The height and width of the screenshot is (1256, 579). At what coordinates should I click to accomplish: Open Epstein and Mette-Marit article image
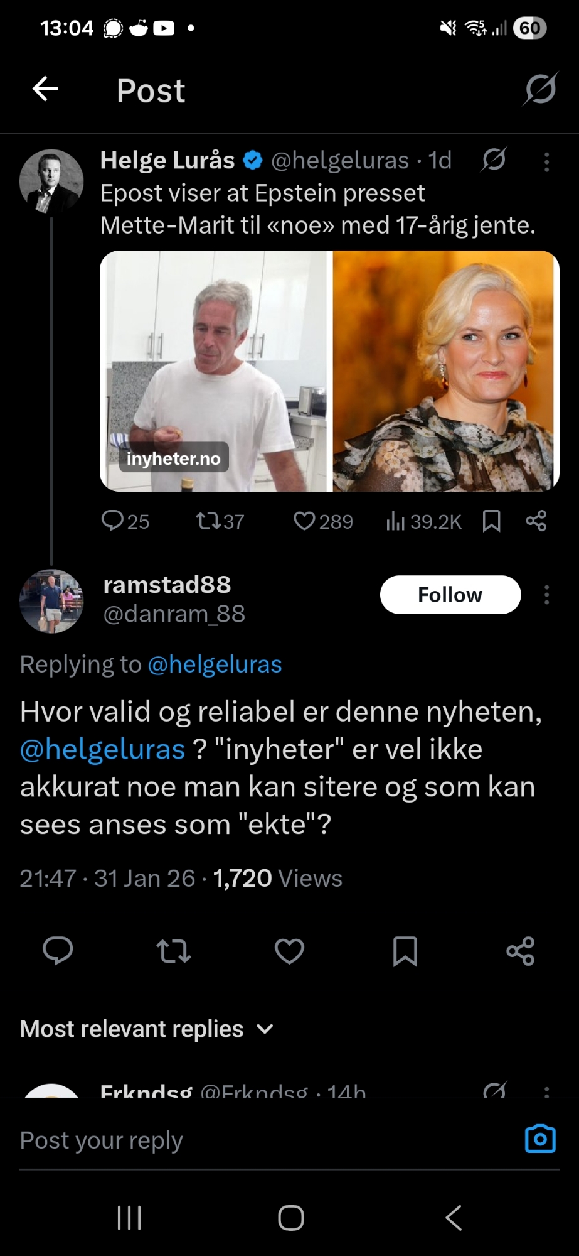(x=329, y=371)
